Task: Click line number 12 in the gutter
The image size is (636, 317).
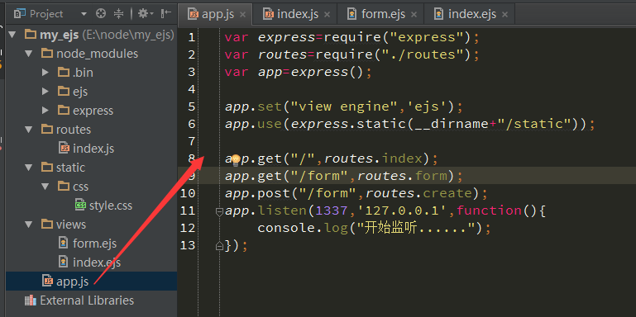Action: pos(188,229)
